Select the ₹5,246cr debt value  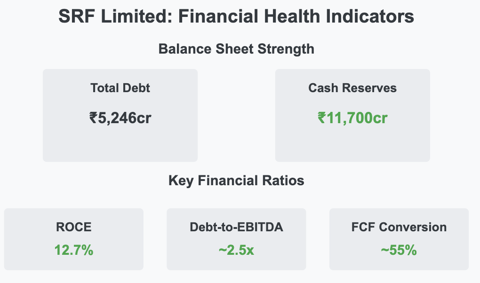pyautogui.click(x=120, y=118)
